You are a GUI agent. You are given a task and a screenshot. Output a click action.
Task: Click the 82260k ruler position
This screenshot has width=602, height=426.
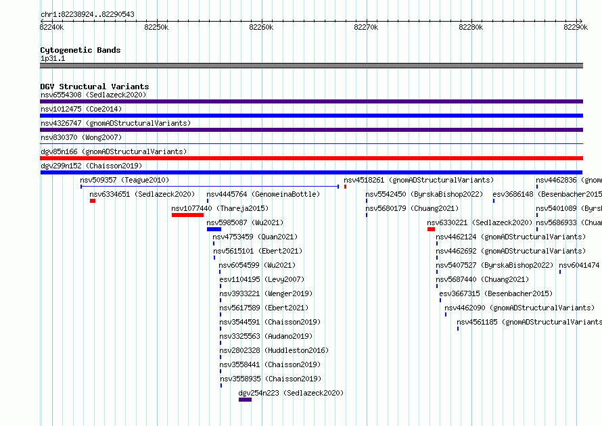[x=261, y=27]
